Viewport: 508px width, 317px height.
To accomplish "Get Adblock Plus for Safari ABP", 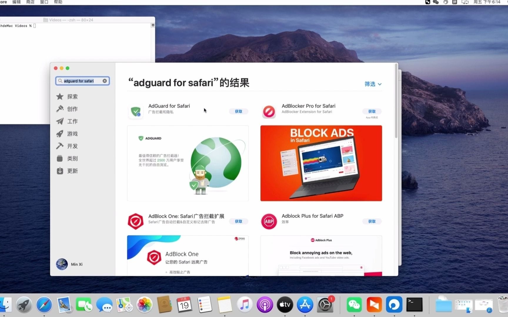I will point(372,221).
